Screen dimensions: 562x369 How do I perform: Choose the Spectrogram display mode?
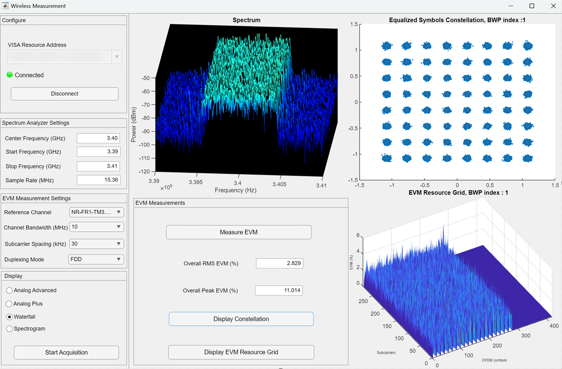pyautogui.click(x=9, y=329)
